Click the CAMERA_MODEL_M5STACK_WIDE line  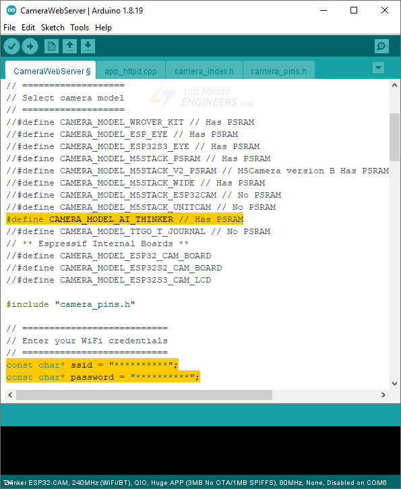pos(135,183)
